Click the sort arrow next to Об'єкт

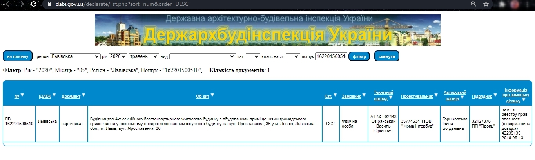pos(212,95)
